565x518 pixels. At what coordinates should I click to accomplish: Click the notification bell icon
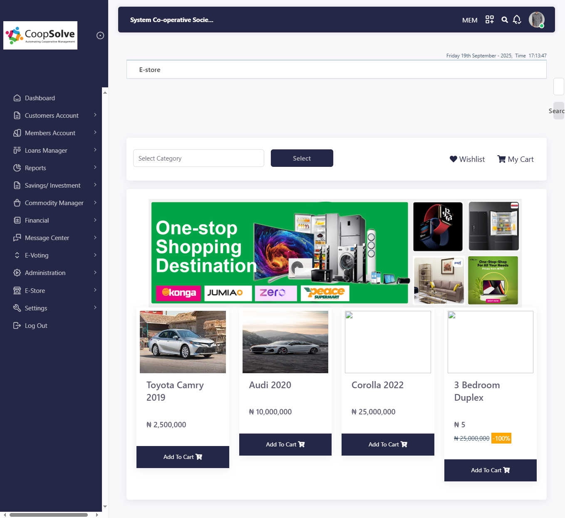pyautogui.click(x=517, y=20)
